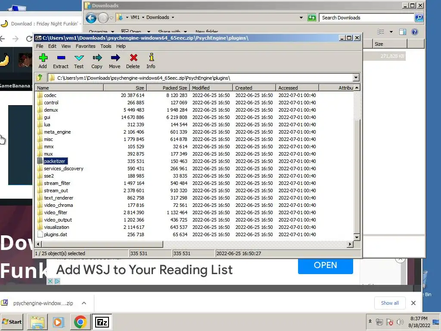The width and height of the screenshot is (441, 331).
Task: Open the view options dropdown arrow
Action: coord(391,32)
